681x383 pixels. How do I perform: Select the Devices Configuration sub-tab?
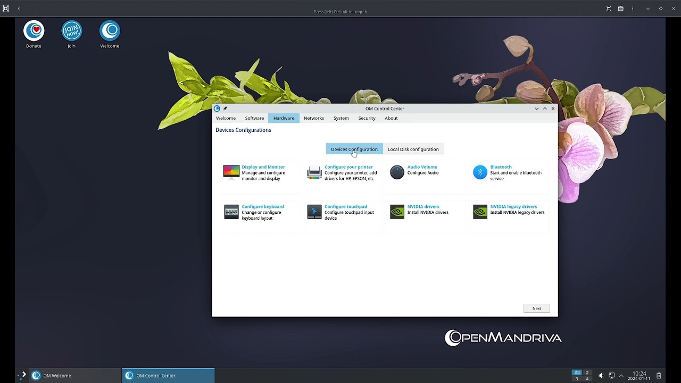pyautogui.click(x=354, y=149)
